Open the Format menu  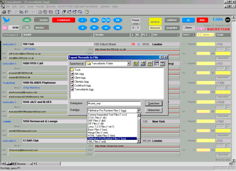[39, 7]
